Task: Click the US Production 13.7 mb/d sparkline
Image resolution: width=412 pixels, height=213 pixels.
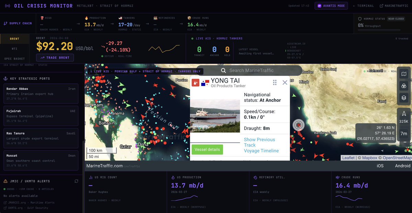Action: point(184,198)
